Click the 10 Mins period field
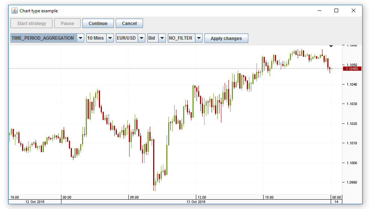The width and height of the screenshot is (373, 209). 96,38
